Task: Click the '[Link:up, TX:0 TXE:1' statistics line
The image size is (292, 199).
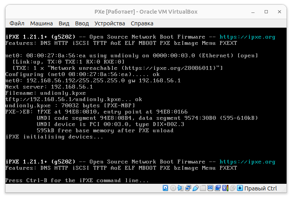Action: [x=68, y=62]
